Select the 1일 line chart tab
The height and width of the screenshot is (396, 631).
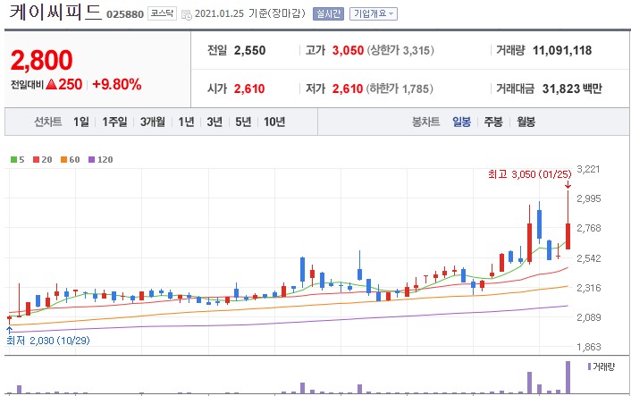81,122
